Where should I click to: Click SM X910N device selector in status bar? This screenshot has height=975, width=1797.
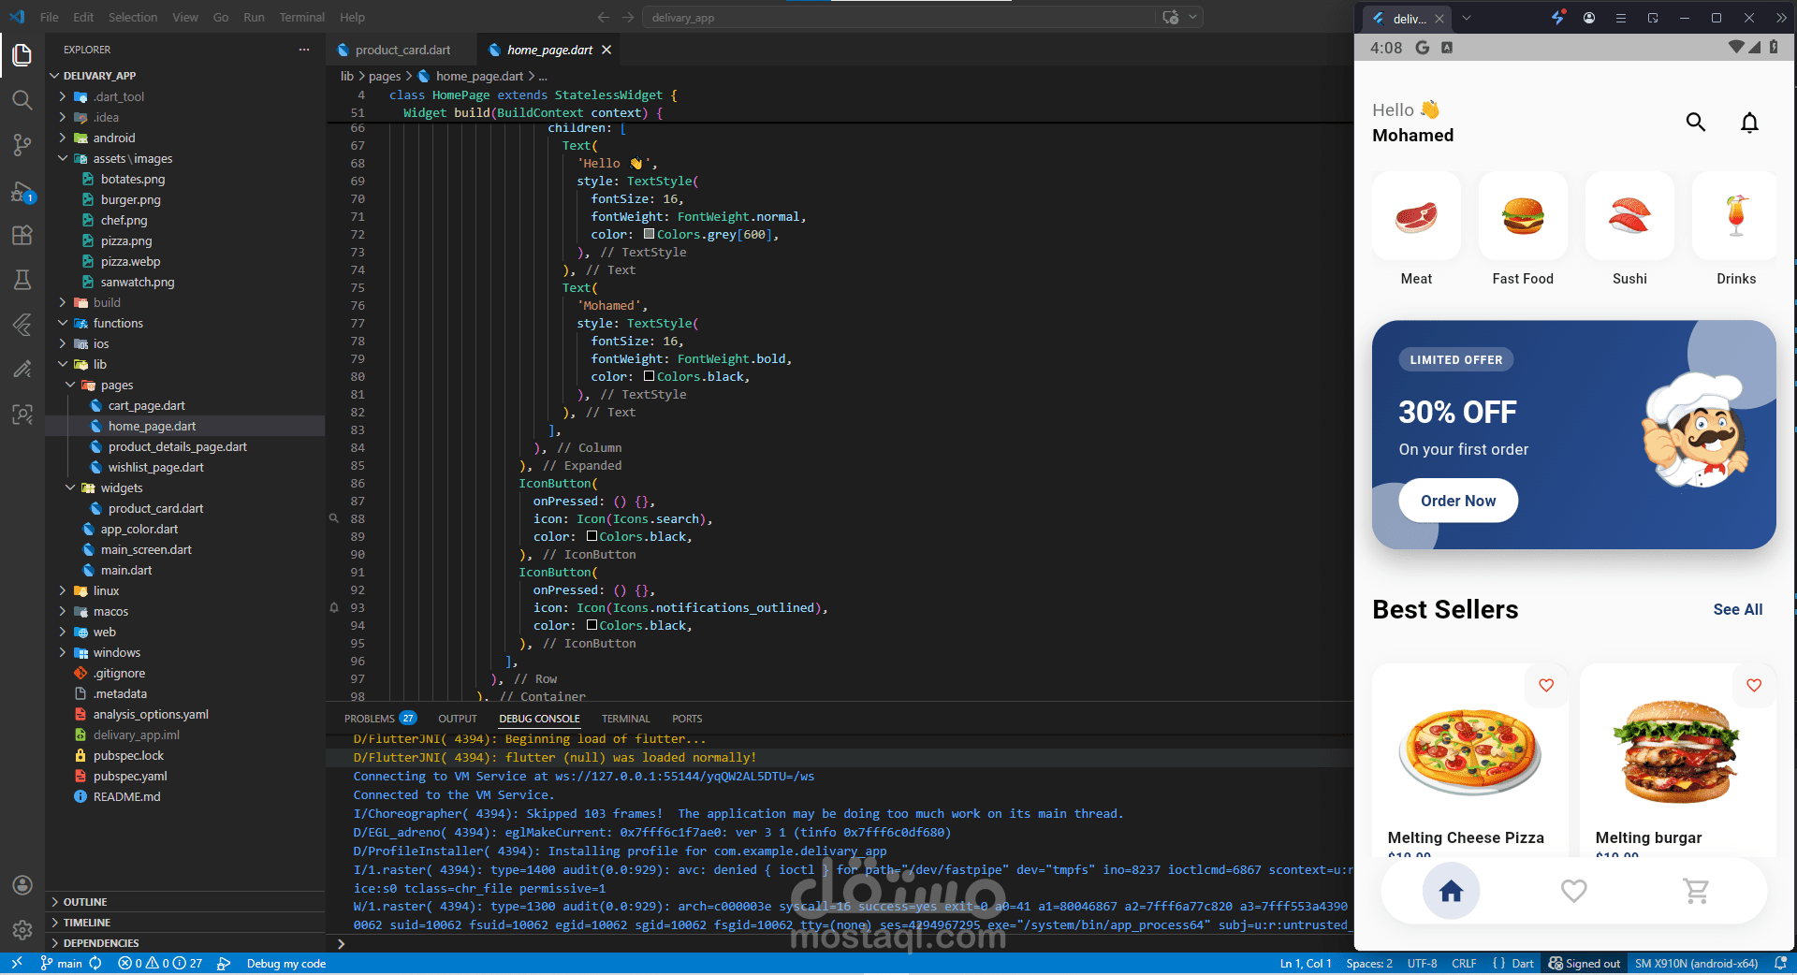point(1696,964)
